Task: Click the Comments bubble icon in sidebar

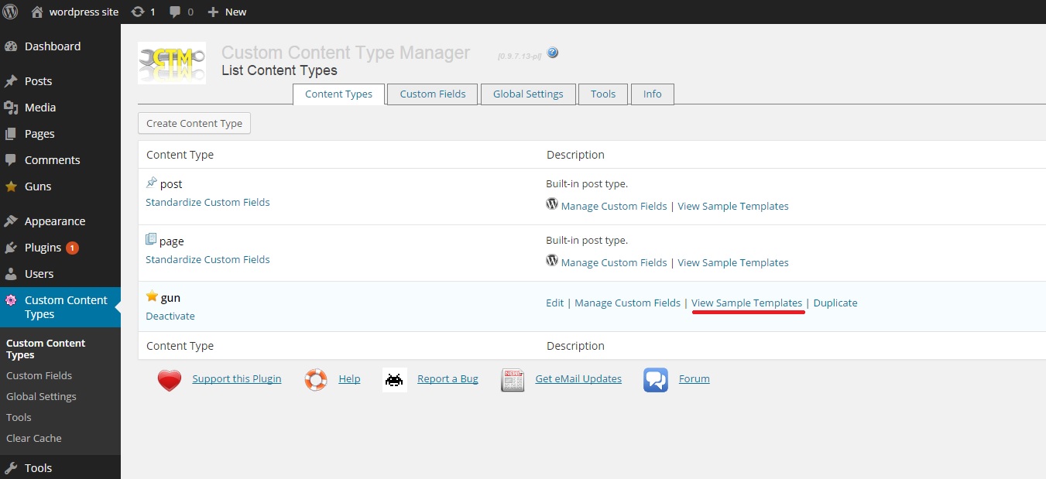Action: pyautogui.click(x=11, y=160)
